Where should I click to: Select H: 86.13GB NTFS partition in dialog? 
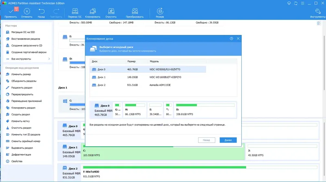tap(135, 110)
